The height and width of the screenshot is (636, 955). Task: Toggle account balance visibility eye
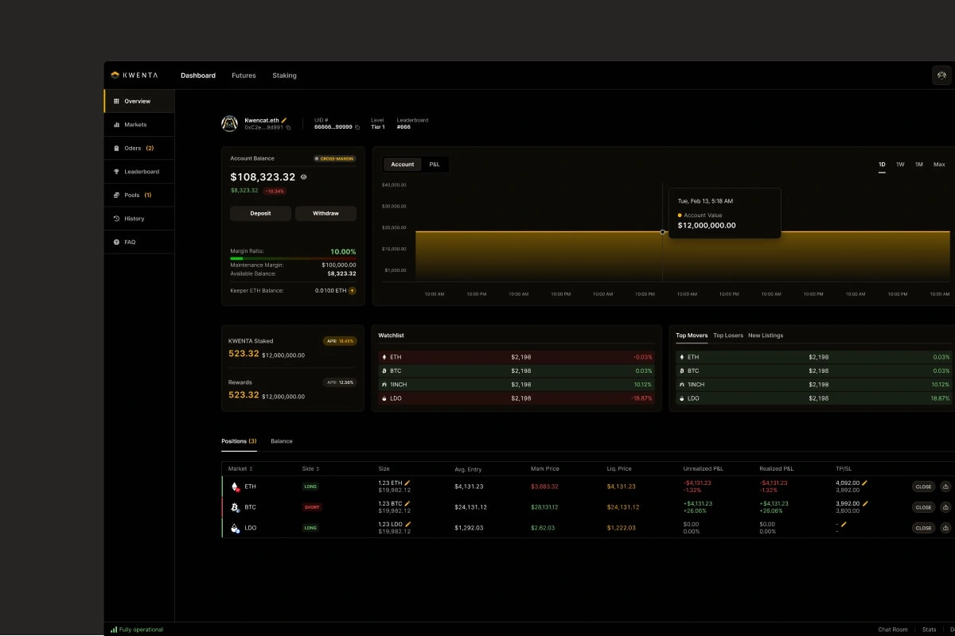(x=304, y=177)
